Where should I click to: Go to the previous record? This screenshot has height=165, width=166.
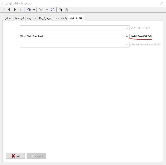9,10
